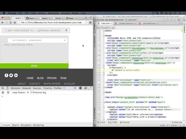Open run configuration dropdown in IDE
This screenshot has width=186, height=139.
(x=164, y=20)
